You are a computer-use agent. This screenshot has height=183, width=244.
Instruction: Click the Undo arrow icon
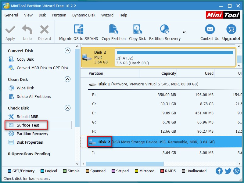click(27, 29)
